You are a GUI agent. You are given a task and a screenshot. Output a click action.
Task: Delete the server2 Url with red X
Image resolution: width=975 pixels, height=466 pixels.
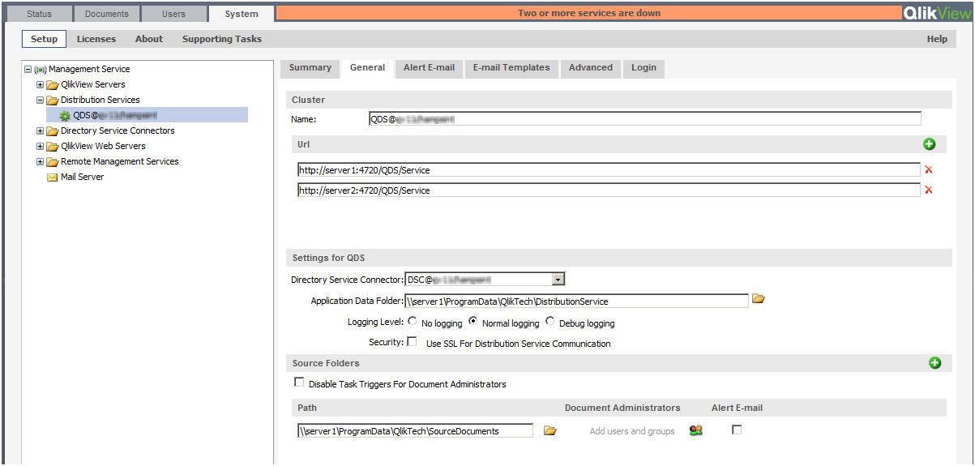point(929,190)
